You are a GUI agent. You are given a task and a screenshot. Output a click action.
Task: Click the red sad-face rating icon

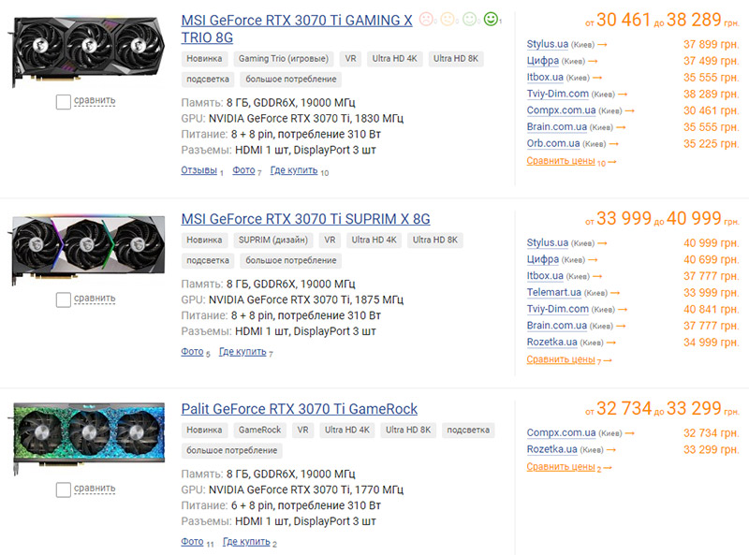(x=426, y=19)
